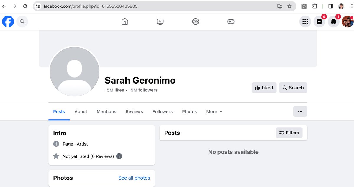The image size is (354, 187).
Task: Click the install app icon in address bar
Action: [x=280, y=6]
